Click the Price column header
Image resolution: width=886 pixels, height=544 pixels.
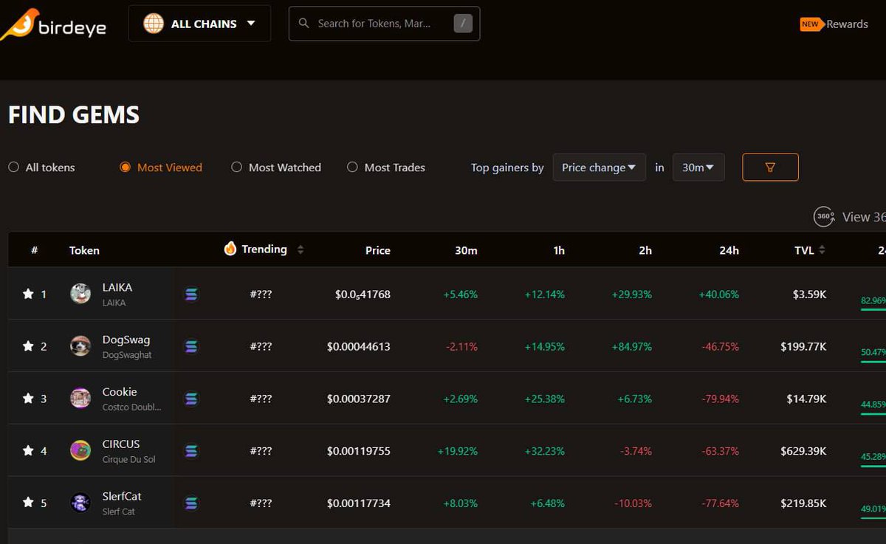pos(377,250)
